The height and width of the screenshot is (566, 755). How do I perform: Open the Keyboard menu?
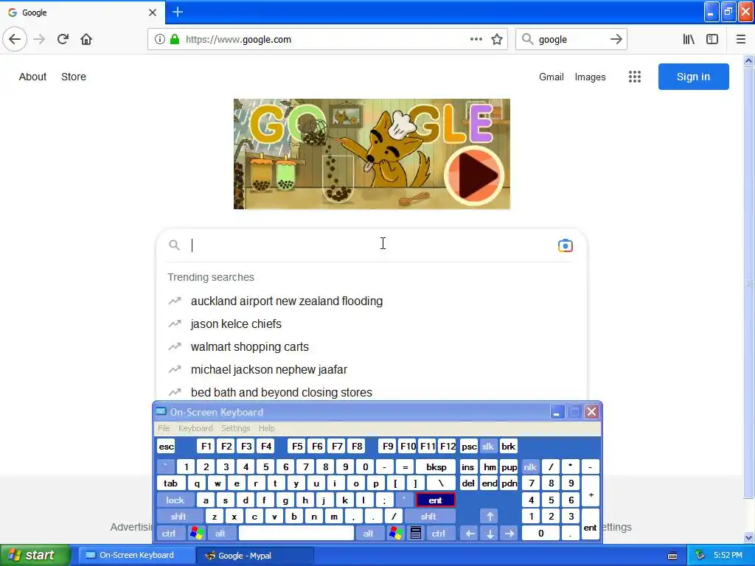coord(195,428)
